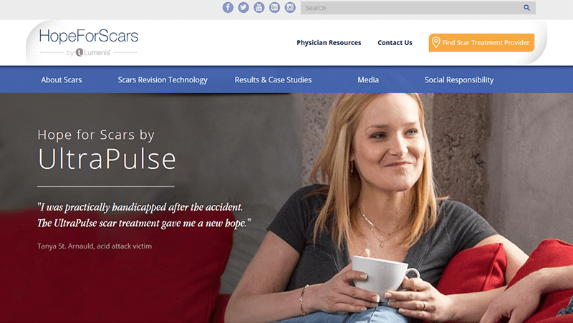Select the Media menu item
This screenshot has width=573, height=323.
pos(368,79)
